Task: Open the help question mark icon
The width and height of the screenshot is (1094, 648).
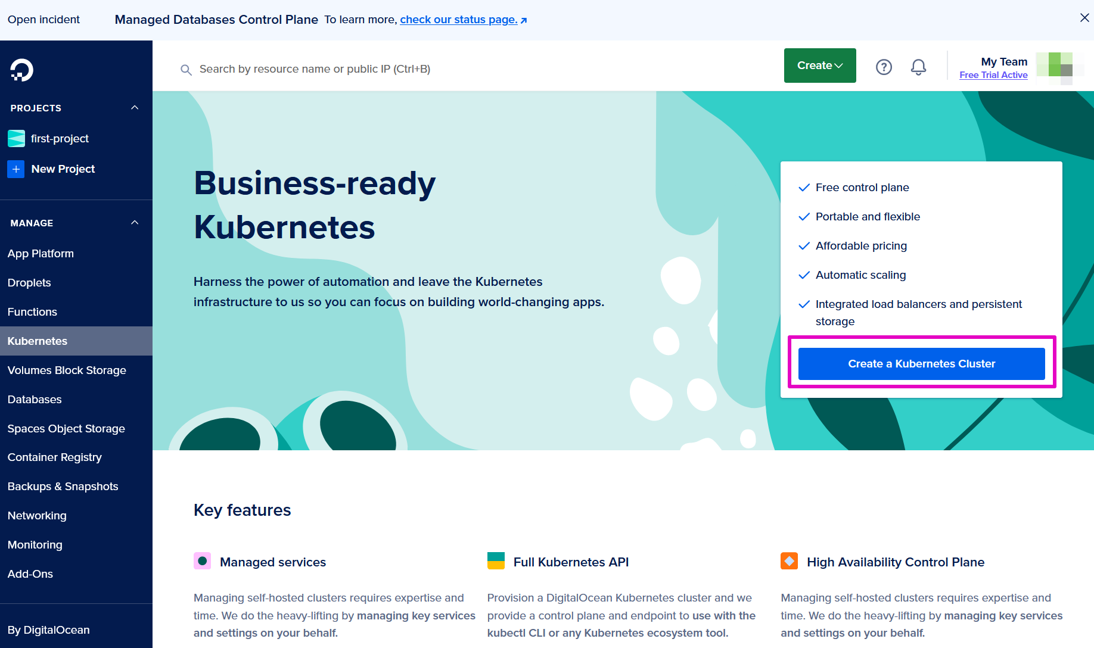Action: [x=884, y=67]
